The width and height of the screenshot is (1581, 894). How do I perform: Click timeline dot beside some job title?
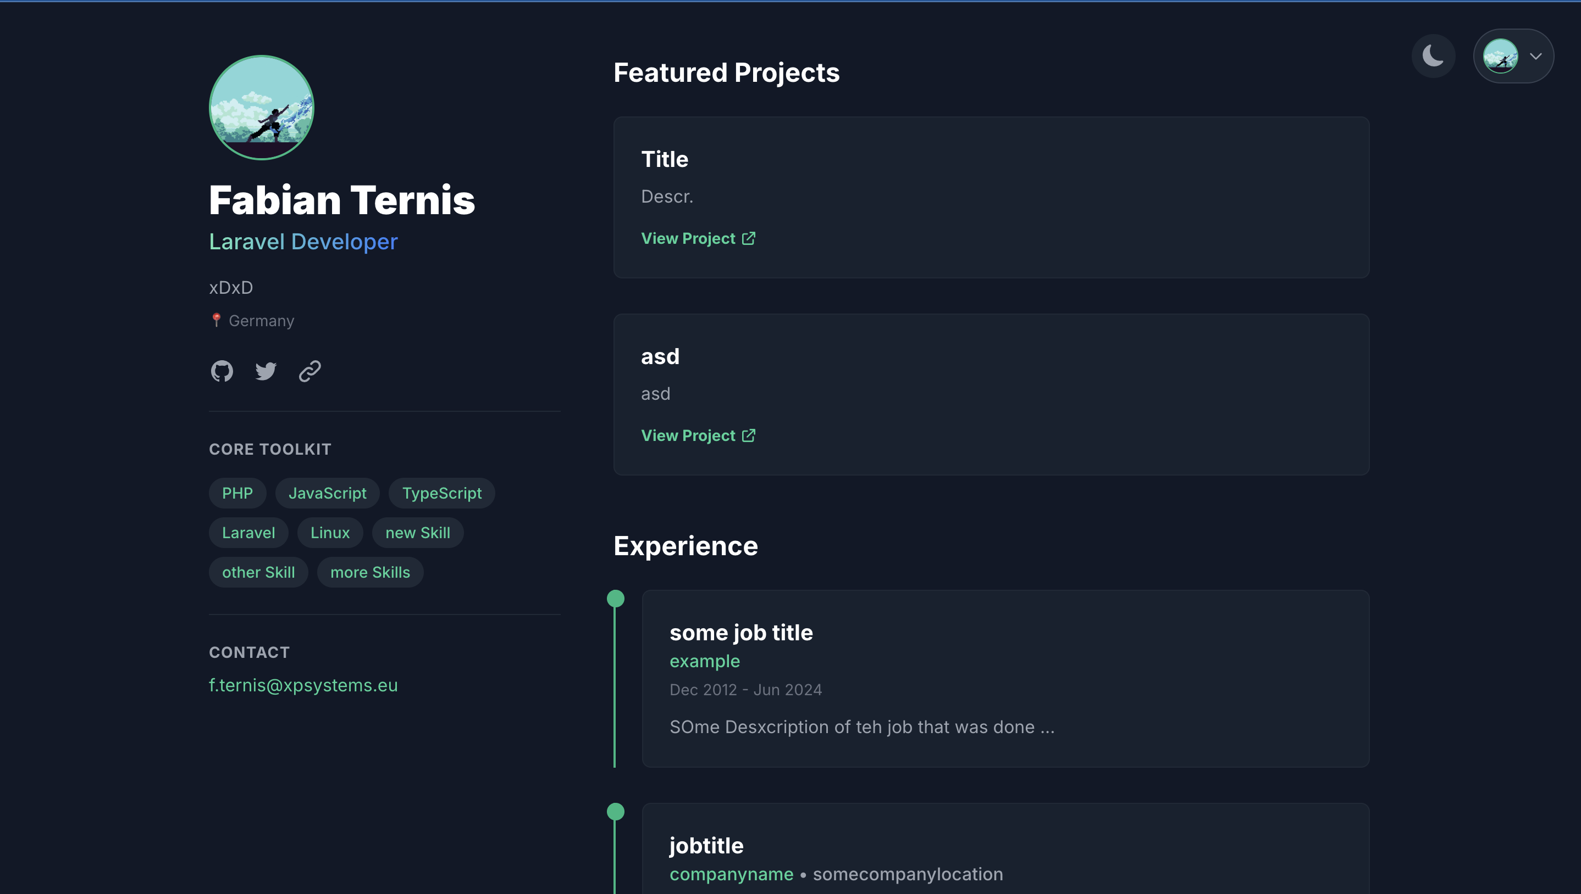[615, 598]
